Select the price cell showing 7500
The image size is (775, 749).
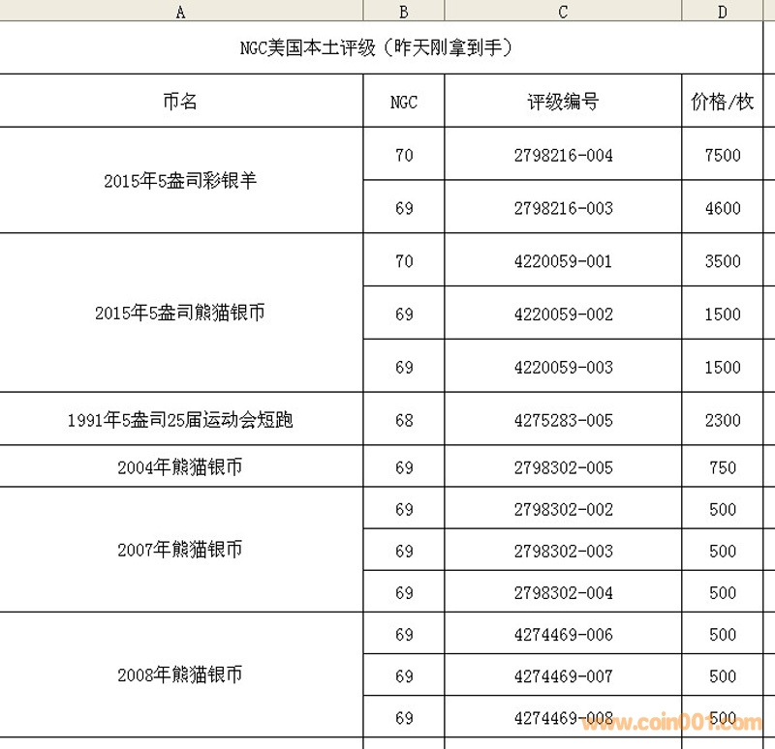click(x=723, y=155)
